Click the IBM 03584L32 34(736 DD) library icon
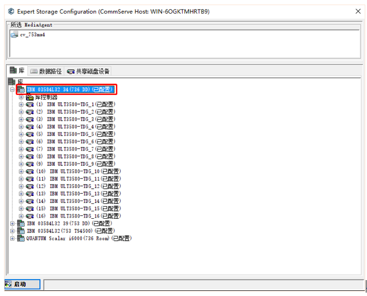The image size is (367, 296). click(x=21, y=89)
